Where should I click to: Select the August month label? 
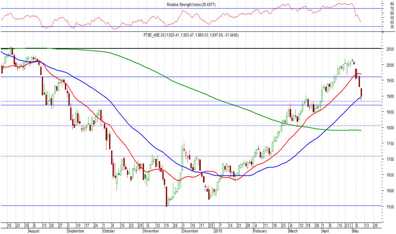(x=34, y=231)
